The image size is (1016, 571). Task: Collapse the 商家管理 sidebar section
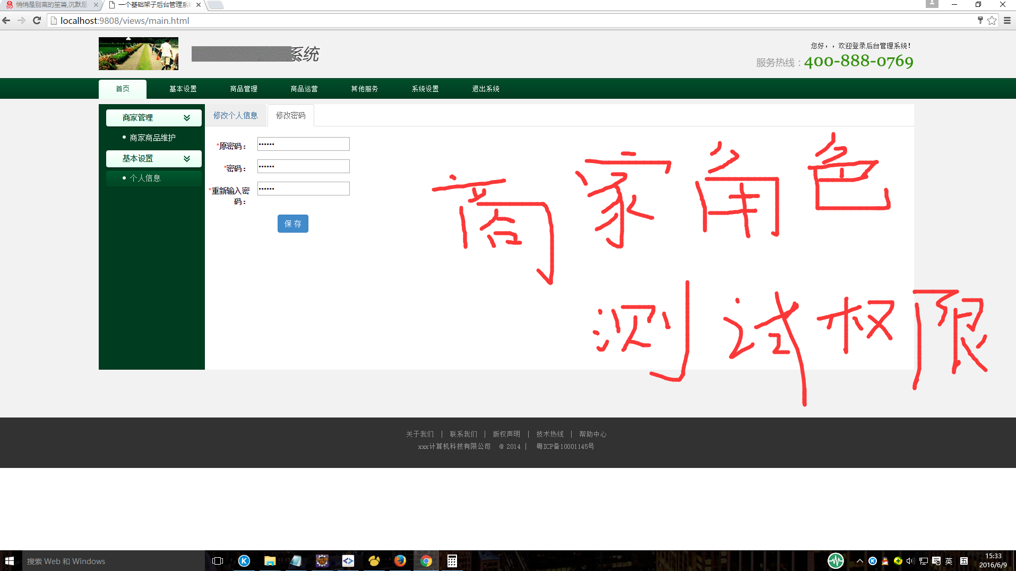(154, 118)
